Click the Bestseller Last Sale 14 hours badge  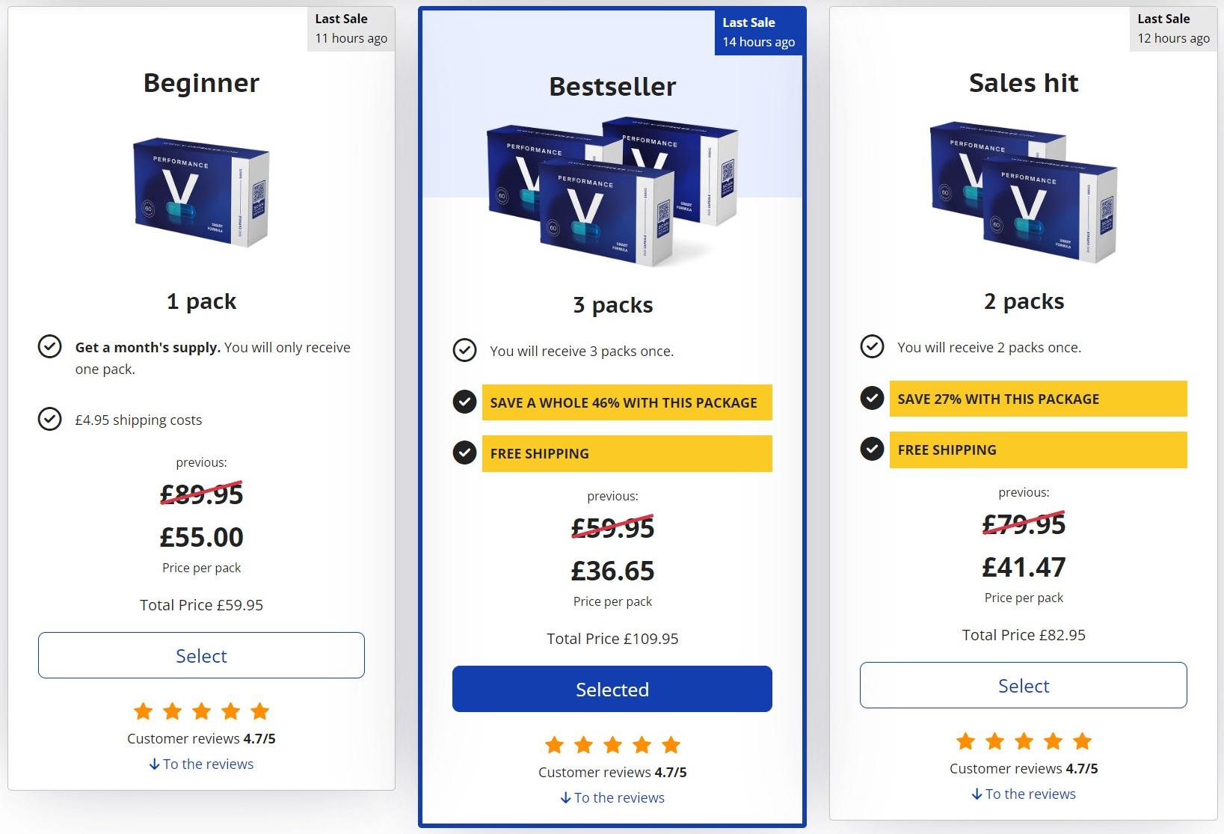tap(758, 32)
